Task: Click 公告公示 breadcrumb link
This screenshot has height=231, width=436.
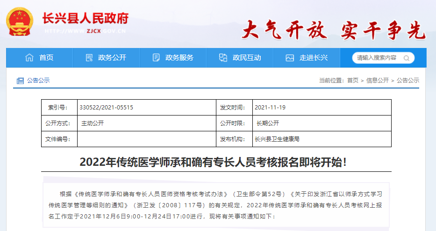Action: (x=408, y=81)
